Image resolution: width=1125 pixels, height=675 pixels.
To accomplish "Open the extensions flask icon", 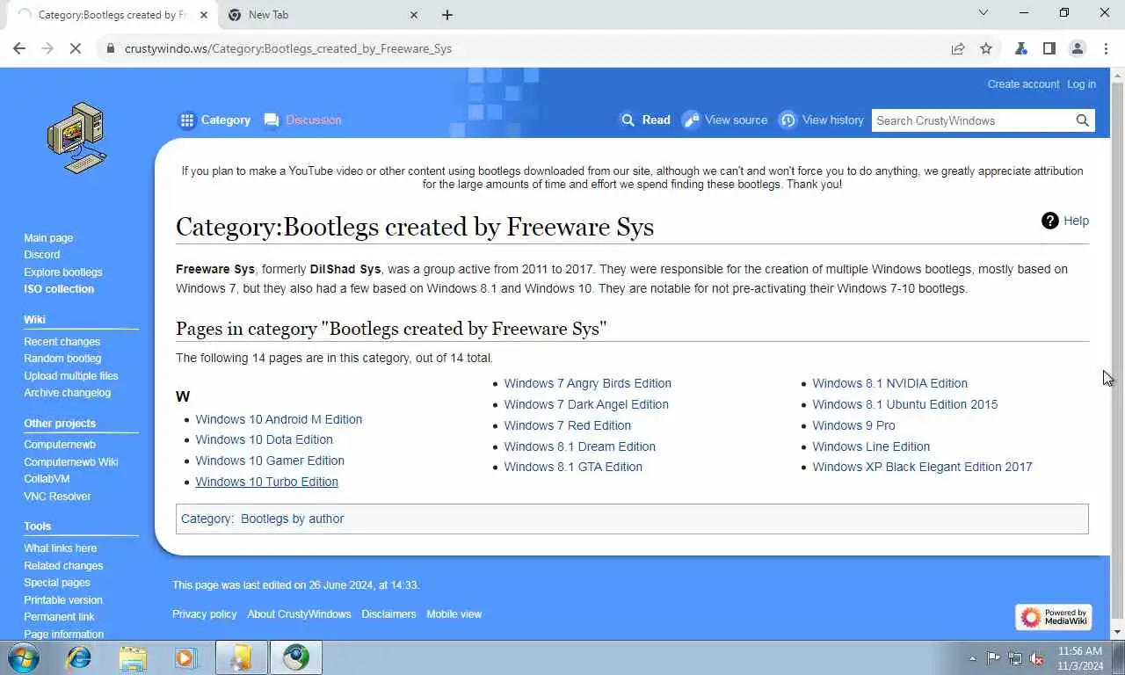I will pyautogui.click(x=1021, y=48).
